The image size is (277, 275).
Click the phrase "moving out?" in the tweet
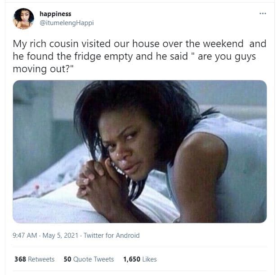click(x=41, y=69)
